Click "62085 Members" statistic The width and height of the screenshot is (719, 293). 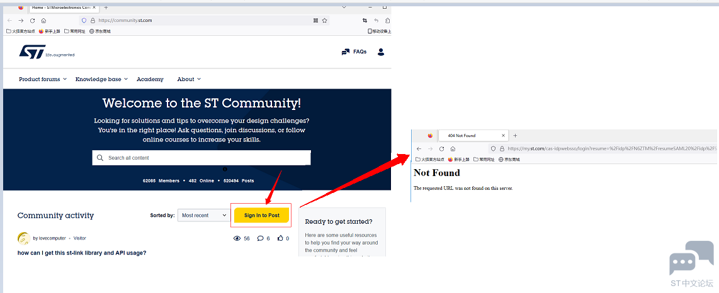click(x=161, y=181)
